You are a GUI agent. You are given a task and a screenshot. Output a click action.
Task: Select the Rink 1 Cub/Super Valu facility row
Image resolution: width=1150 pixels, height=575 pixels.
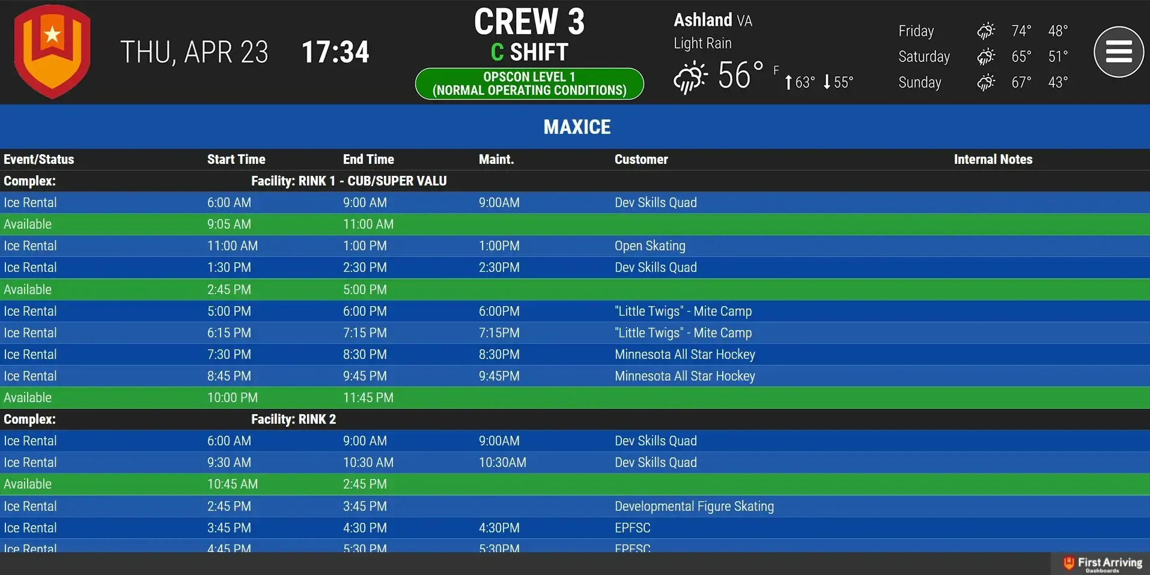coord(575,181)
